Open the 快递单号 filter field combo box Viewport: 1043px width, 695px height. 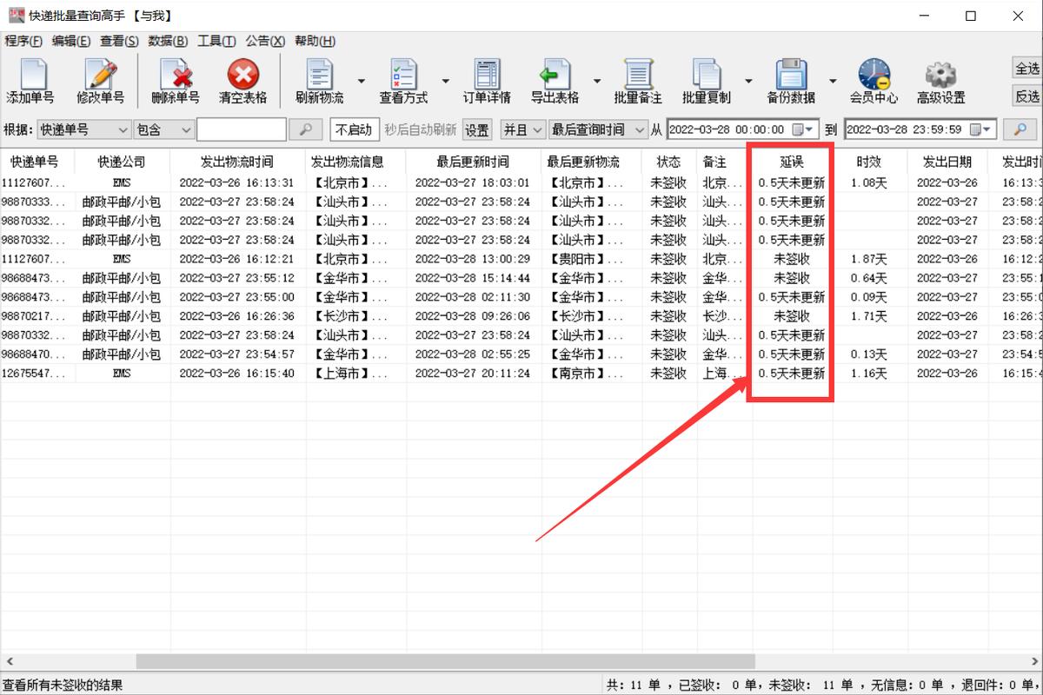[83, 129]
